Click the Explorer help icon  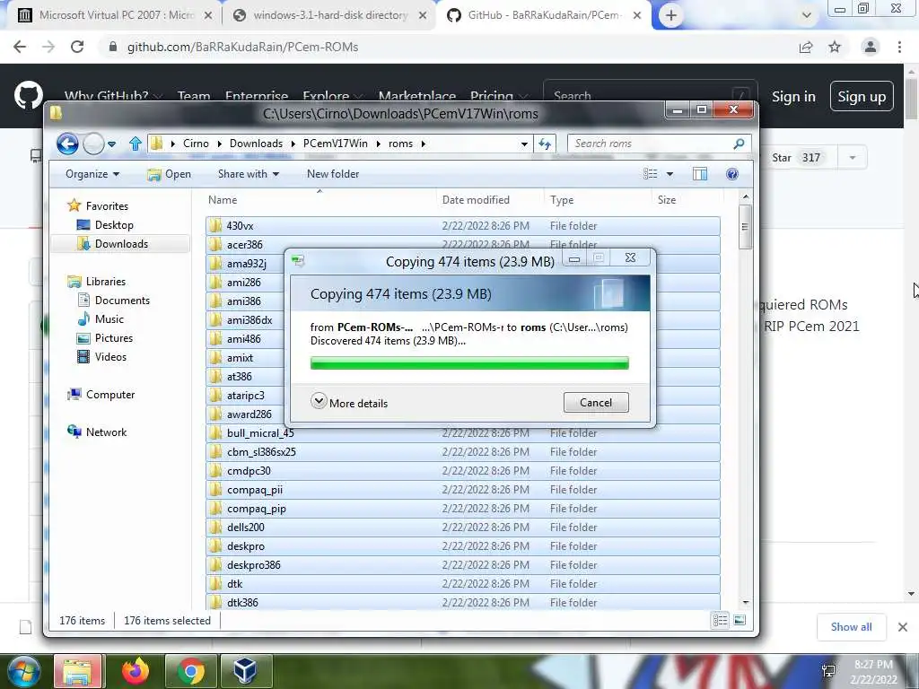tap(732, 174)
